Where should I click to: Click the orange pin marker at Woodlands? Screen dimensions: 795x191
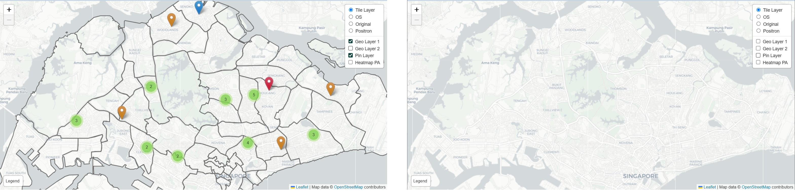pyautogui.click(x=171, y=19)
